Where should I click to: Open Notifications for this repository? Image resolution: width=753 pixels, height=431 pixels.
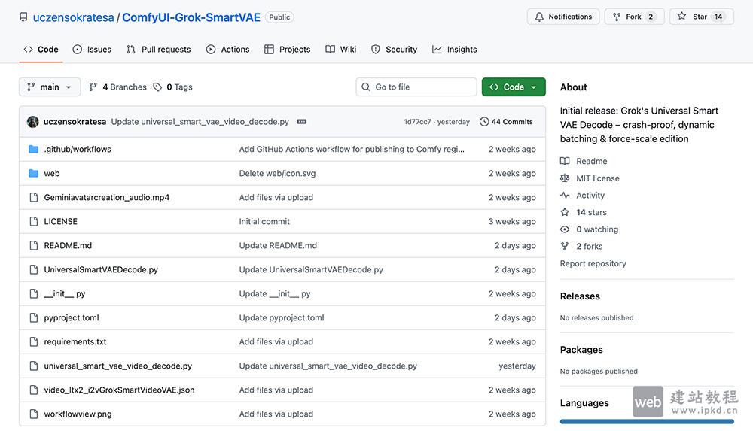pos(562,17)
